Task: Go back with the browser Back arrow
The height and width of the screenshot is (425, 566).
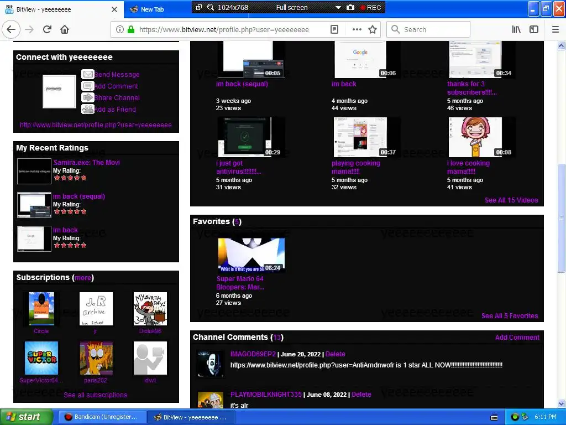Action: 11,29
